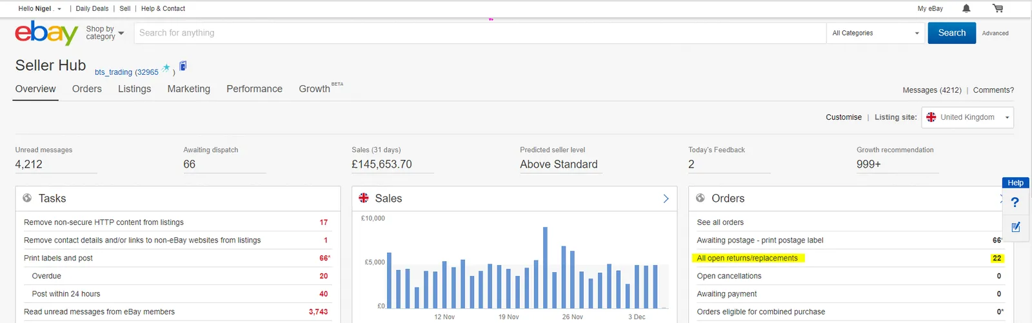
Task: Click the Tasks panel circle icon
Action: (x=27, y=198)
